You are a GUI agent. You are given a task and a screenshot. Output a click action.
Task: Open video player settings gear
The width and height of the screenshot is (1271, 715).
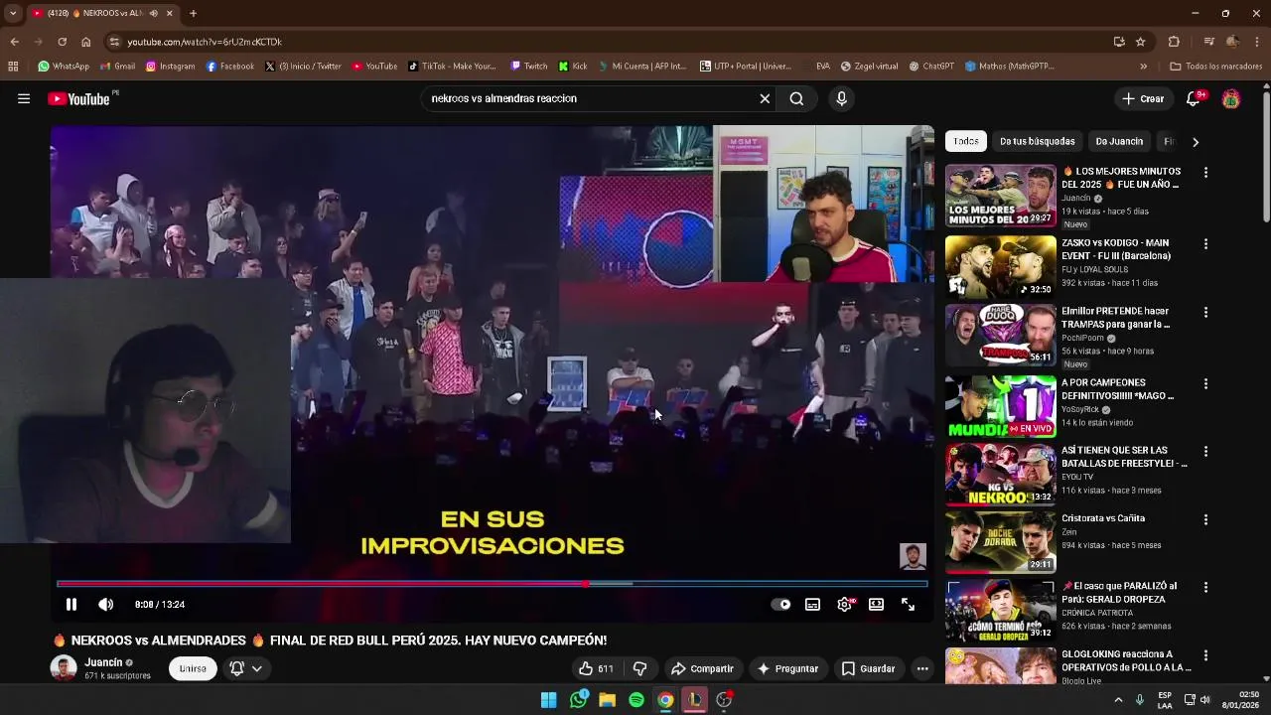[x=844, y=604]
